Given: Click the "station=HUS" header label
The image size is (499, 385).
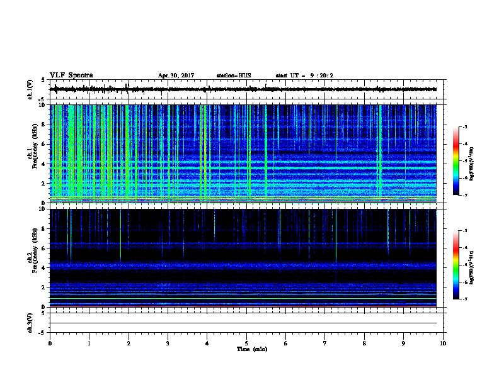Looking at the screenshot, I should (234, 75).
